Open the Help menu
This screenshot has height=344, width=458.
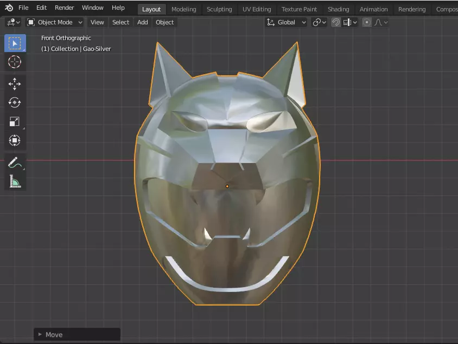click(118, 8)
